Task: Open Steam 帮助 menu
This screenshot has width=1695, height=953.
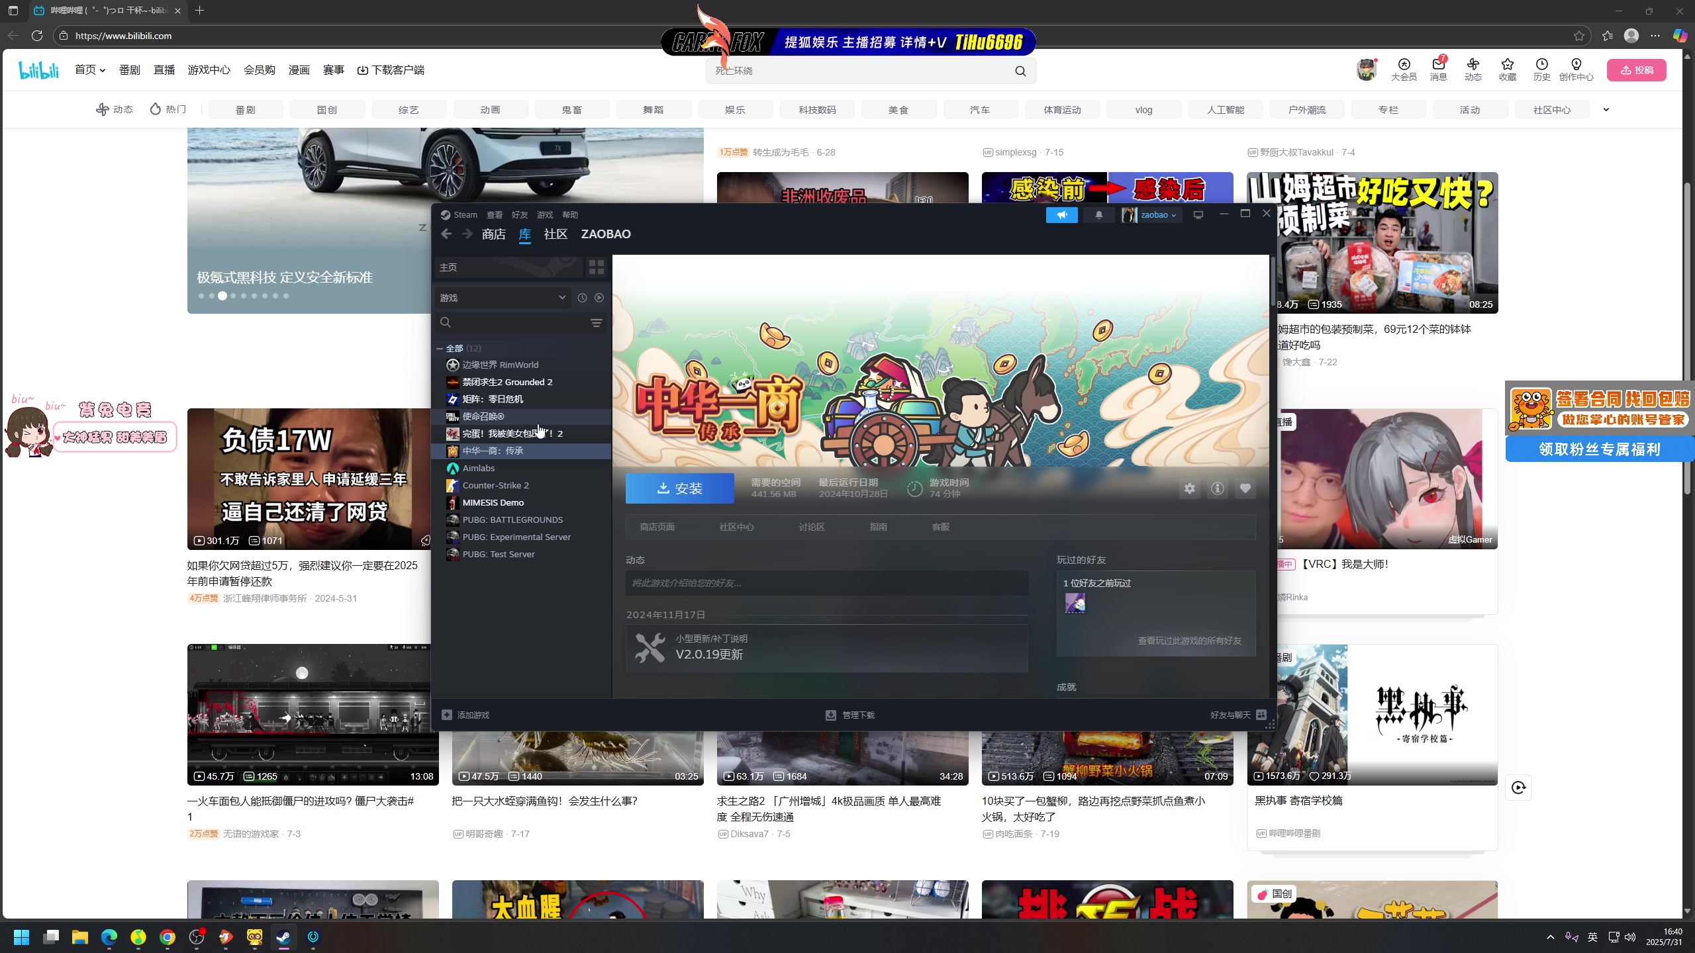Action: pyautogui.click(x=570, y=214)
